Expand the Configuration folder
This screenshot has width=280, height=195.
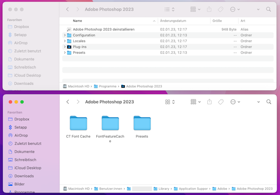tap(64, 35)
